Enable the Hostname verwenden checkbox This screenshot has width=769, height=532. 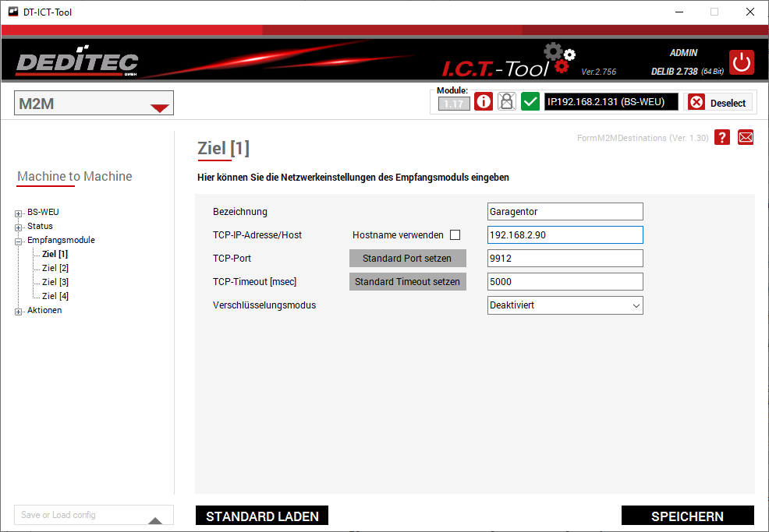click(x=455, y=235)
